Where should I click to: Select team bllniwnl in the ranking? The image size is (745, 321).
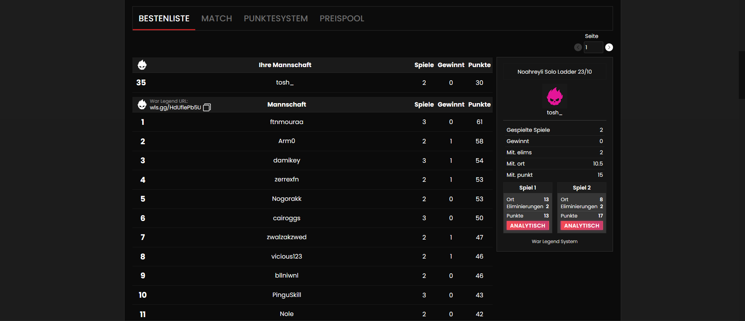tap(313, 276)
